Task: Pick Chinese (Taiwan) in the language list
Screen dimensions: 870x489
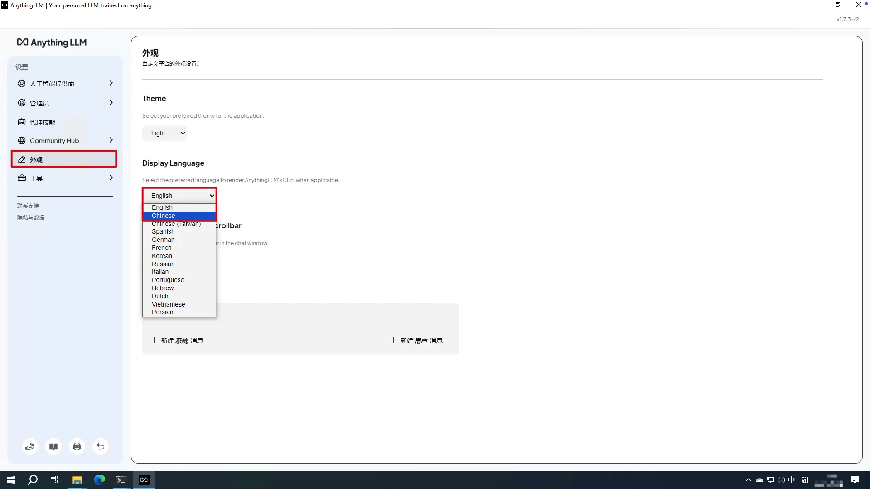Action: (x=179, y=224)
